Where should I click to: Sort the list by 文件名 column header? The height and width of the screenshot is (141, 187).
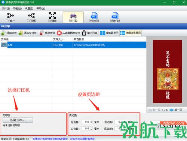pyautogui.click(x=26, y=39)
